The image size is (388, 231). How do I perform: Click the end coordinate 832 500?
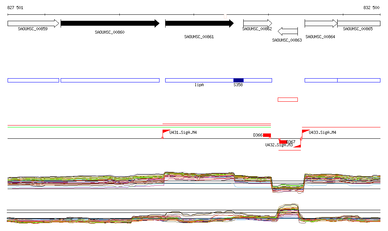click(371, 8)
